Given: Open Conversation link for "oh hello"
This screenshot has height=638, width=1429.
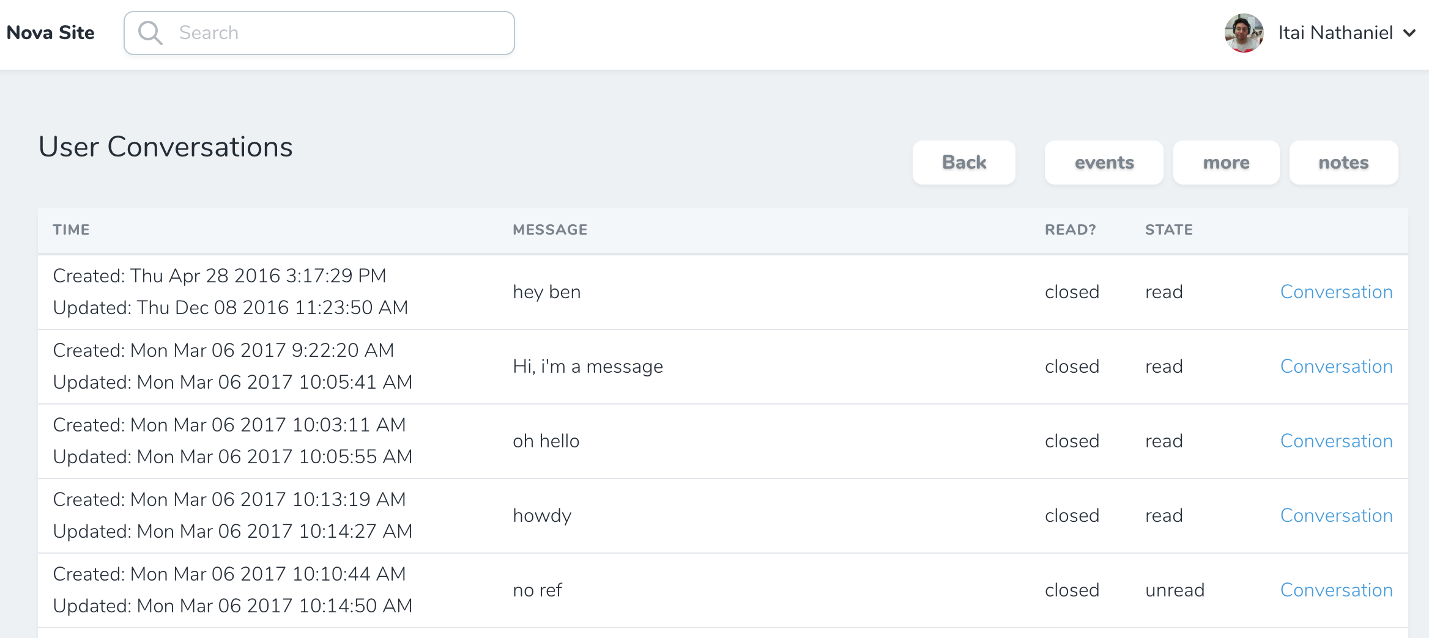Looking at the screenshot, I should (x=1336, y=441).
